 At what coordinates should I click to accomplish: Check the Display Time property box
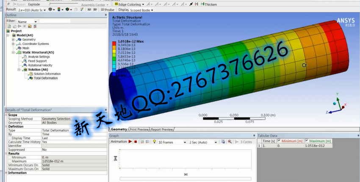(9, 138)
